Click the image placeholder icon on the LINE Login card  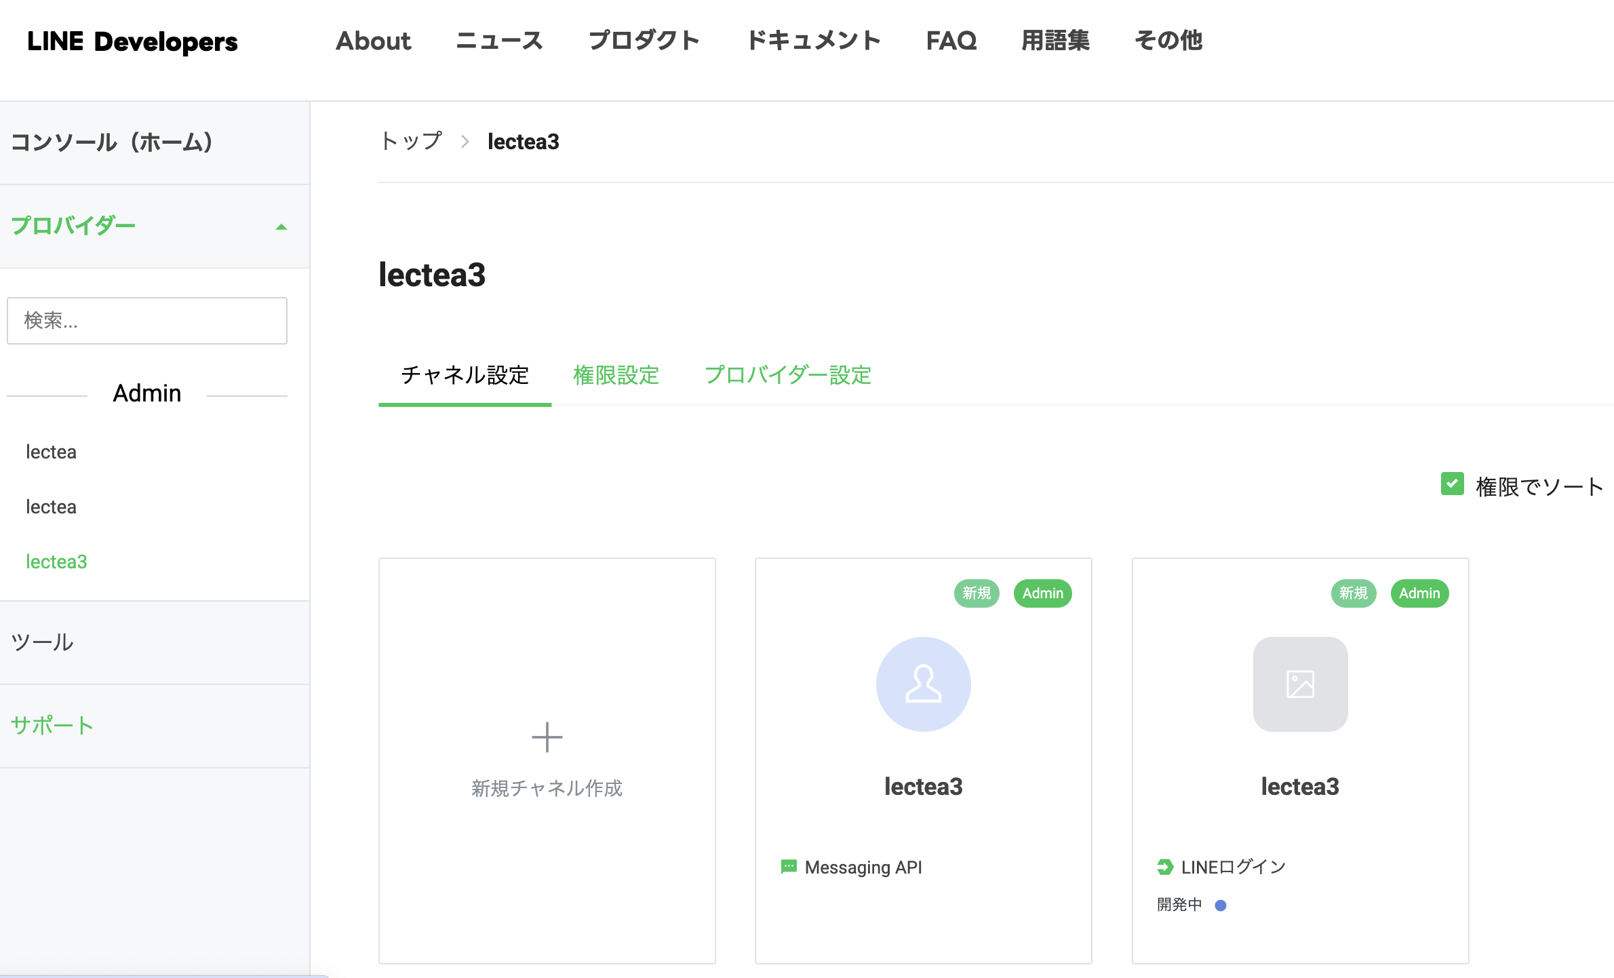tap(1299, 684)
